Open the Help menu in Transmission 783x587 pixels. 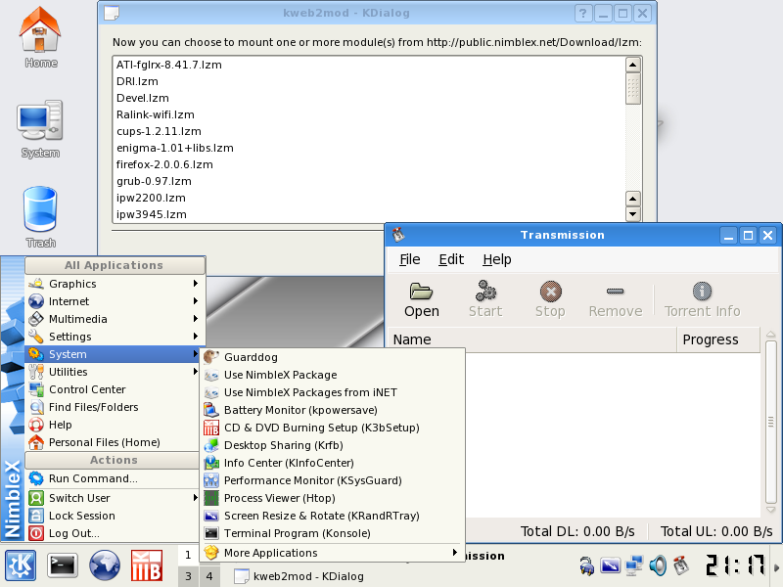[497, 259]
